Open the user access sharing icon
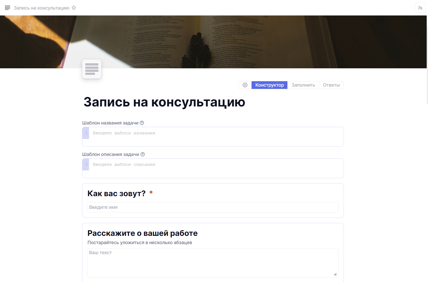The height and width of the screenshot is (282, 428). (420, 8)
